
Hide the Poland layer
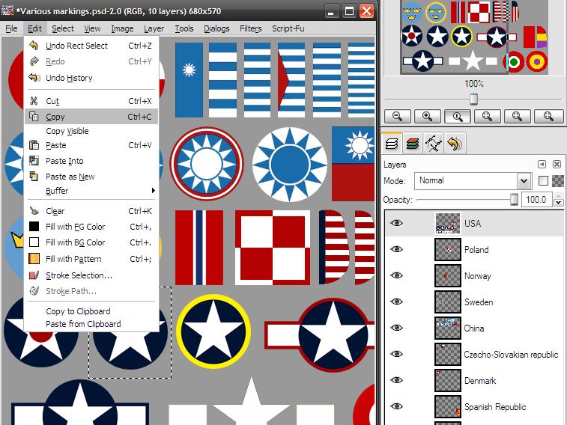pos(397,249)
